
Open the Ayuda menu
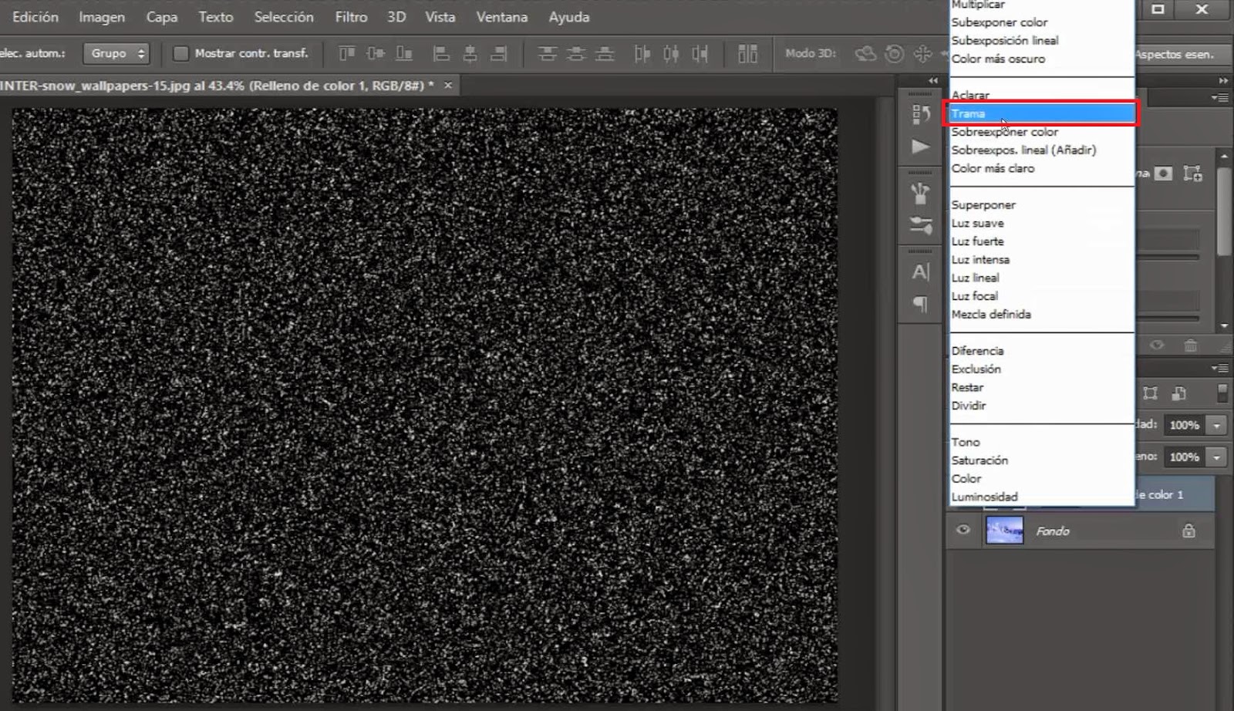tap(568, 16)
